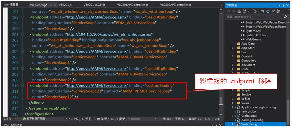
Task: Select the Web.config file in Solution Explorer
Action: pyautogui.click(x=249, y=124)
